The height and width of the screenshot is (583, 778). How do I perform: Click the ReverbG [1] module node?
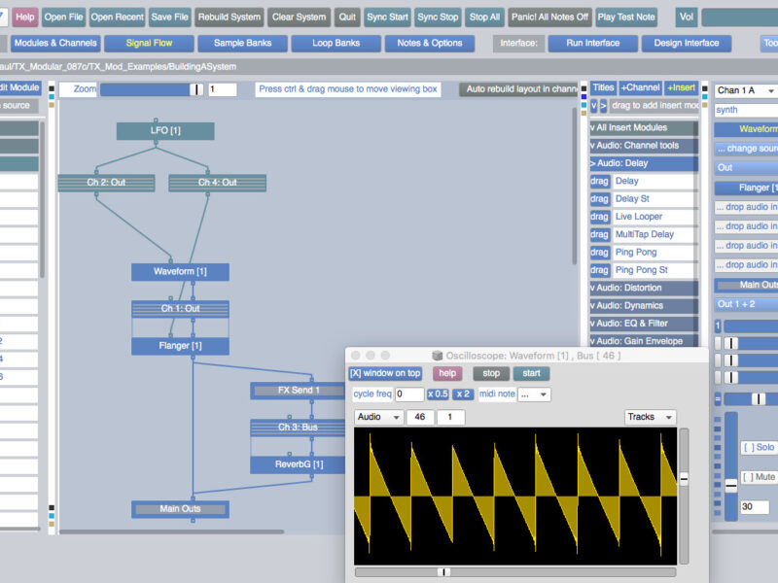[299, 465]
